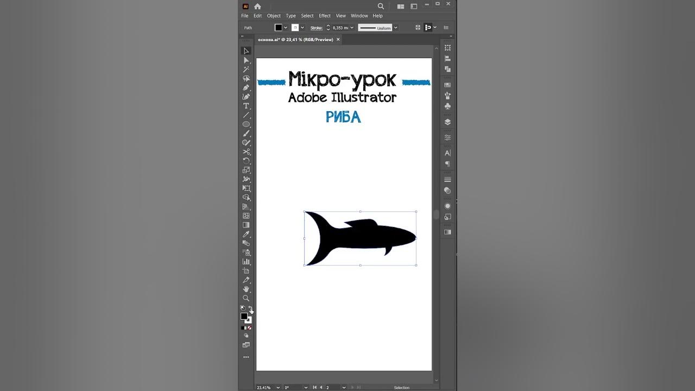Select the Scissors tool
This screenshot has width=695, height=391.
click(x=246, y=152)
